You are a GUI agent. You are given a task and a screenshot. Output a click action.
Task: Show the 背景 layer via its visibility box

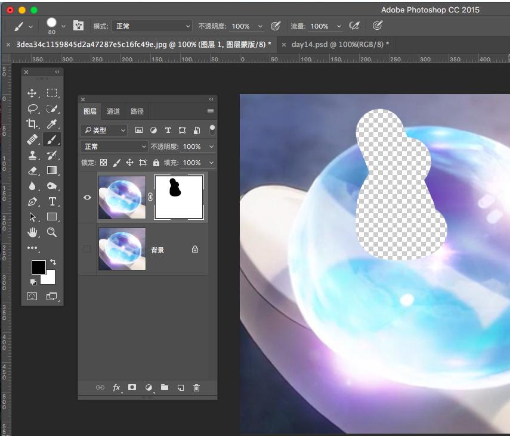(x=87, y=249)
